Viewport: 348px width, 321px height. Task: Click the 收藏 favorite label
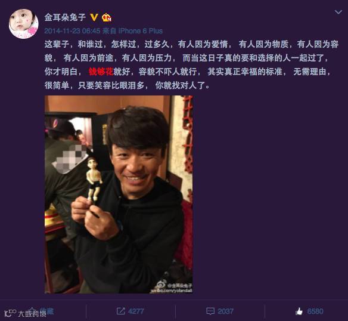46,311
